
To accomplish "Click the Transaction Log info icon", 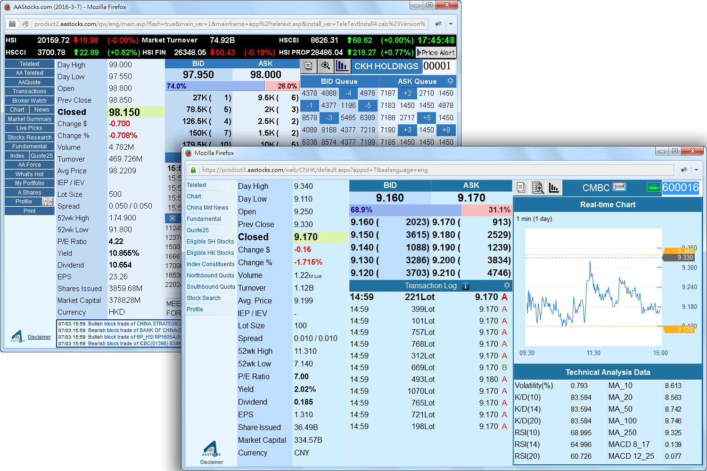I will pyautogui.click(x=465, y=286).
